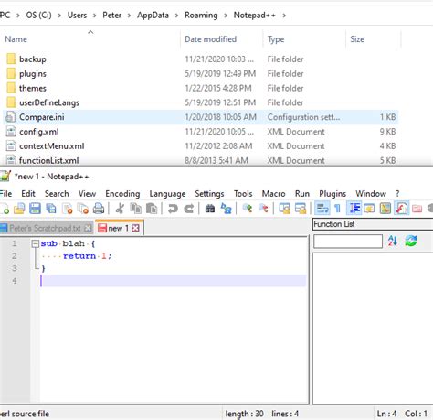Close the new 1 tab
The width and height of the screenshot is (433, 420).
coord(136,228)
